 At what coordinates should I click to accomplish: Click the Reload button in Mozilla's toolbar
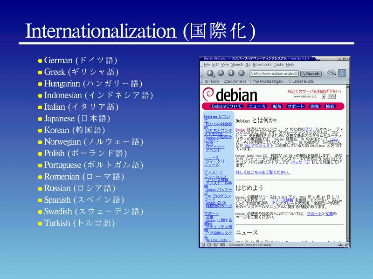tap(231, 73)
